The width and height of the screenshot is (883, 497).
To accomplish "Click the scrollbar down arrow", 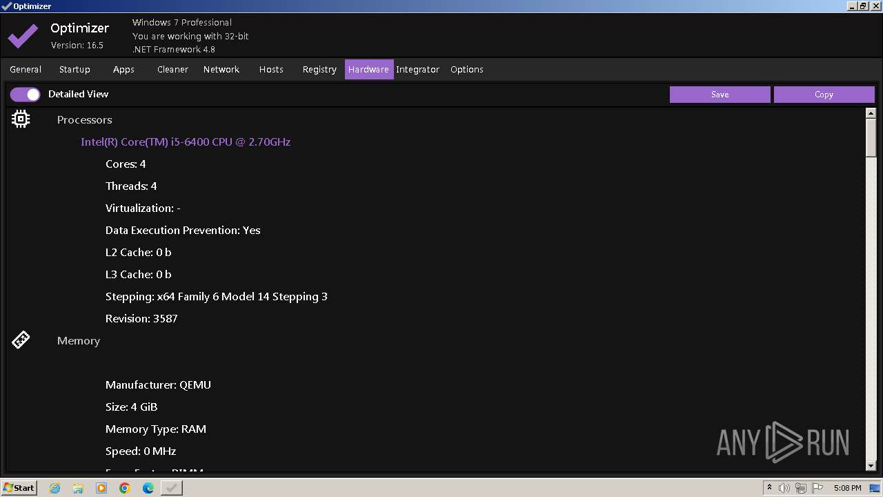I will (x=871, y=467).
